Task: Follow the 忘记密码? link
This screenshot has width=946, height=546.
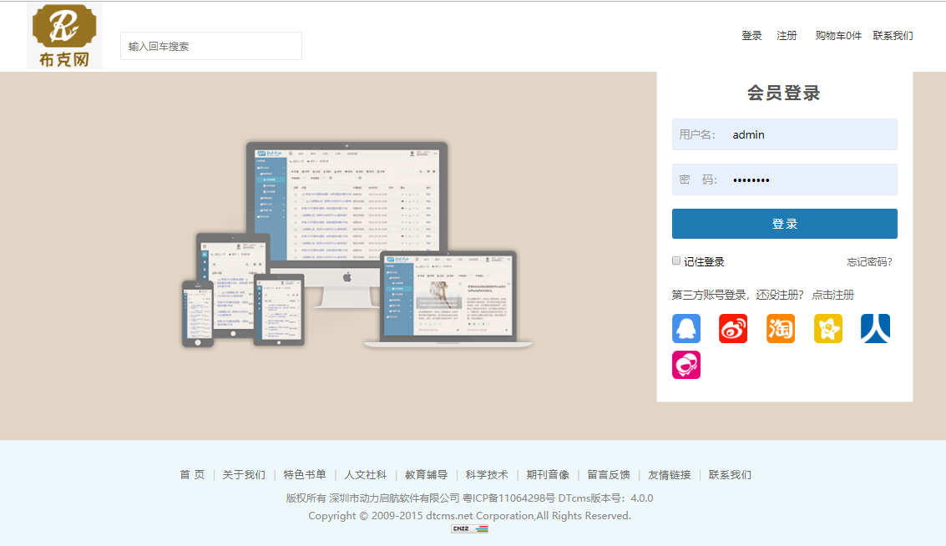Action: 869,262
